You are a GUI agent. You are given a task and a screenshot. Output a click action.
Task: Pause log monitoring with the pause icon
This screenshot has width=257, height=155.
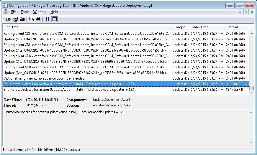[47, 19]
